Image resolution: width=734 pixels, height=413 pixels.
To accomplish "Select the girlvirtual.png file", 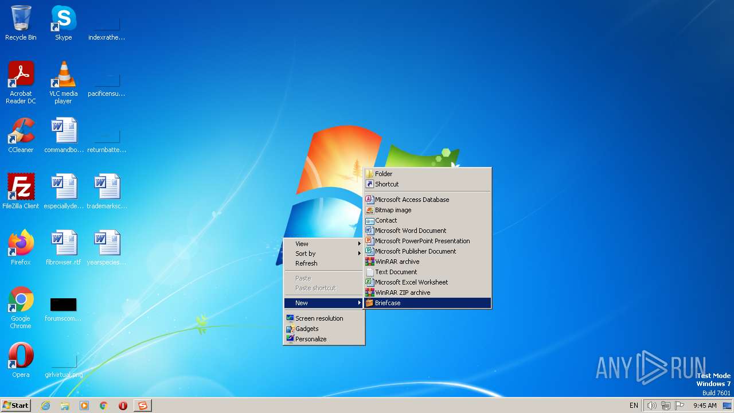I will [64, 365].
